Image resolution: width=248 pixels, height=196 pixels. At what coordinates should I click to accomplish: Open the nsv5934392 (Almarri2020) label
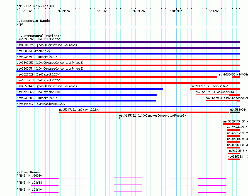pyautogui.click(x=37, y=57)
